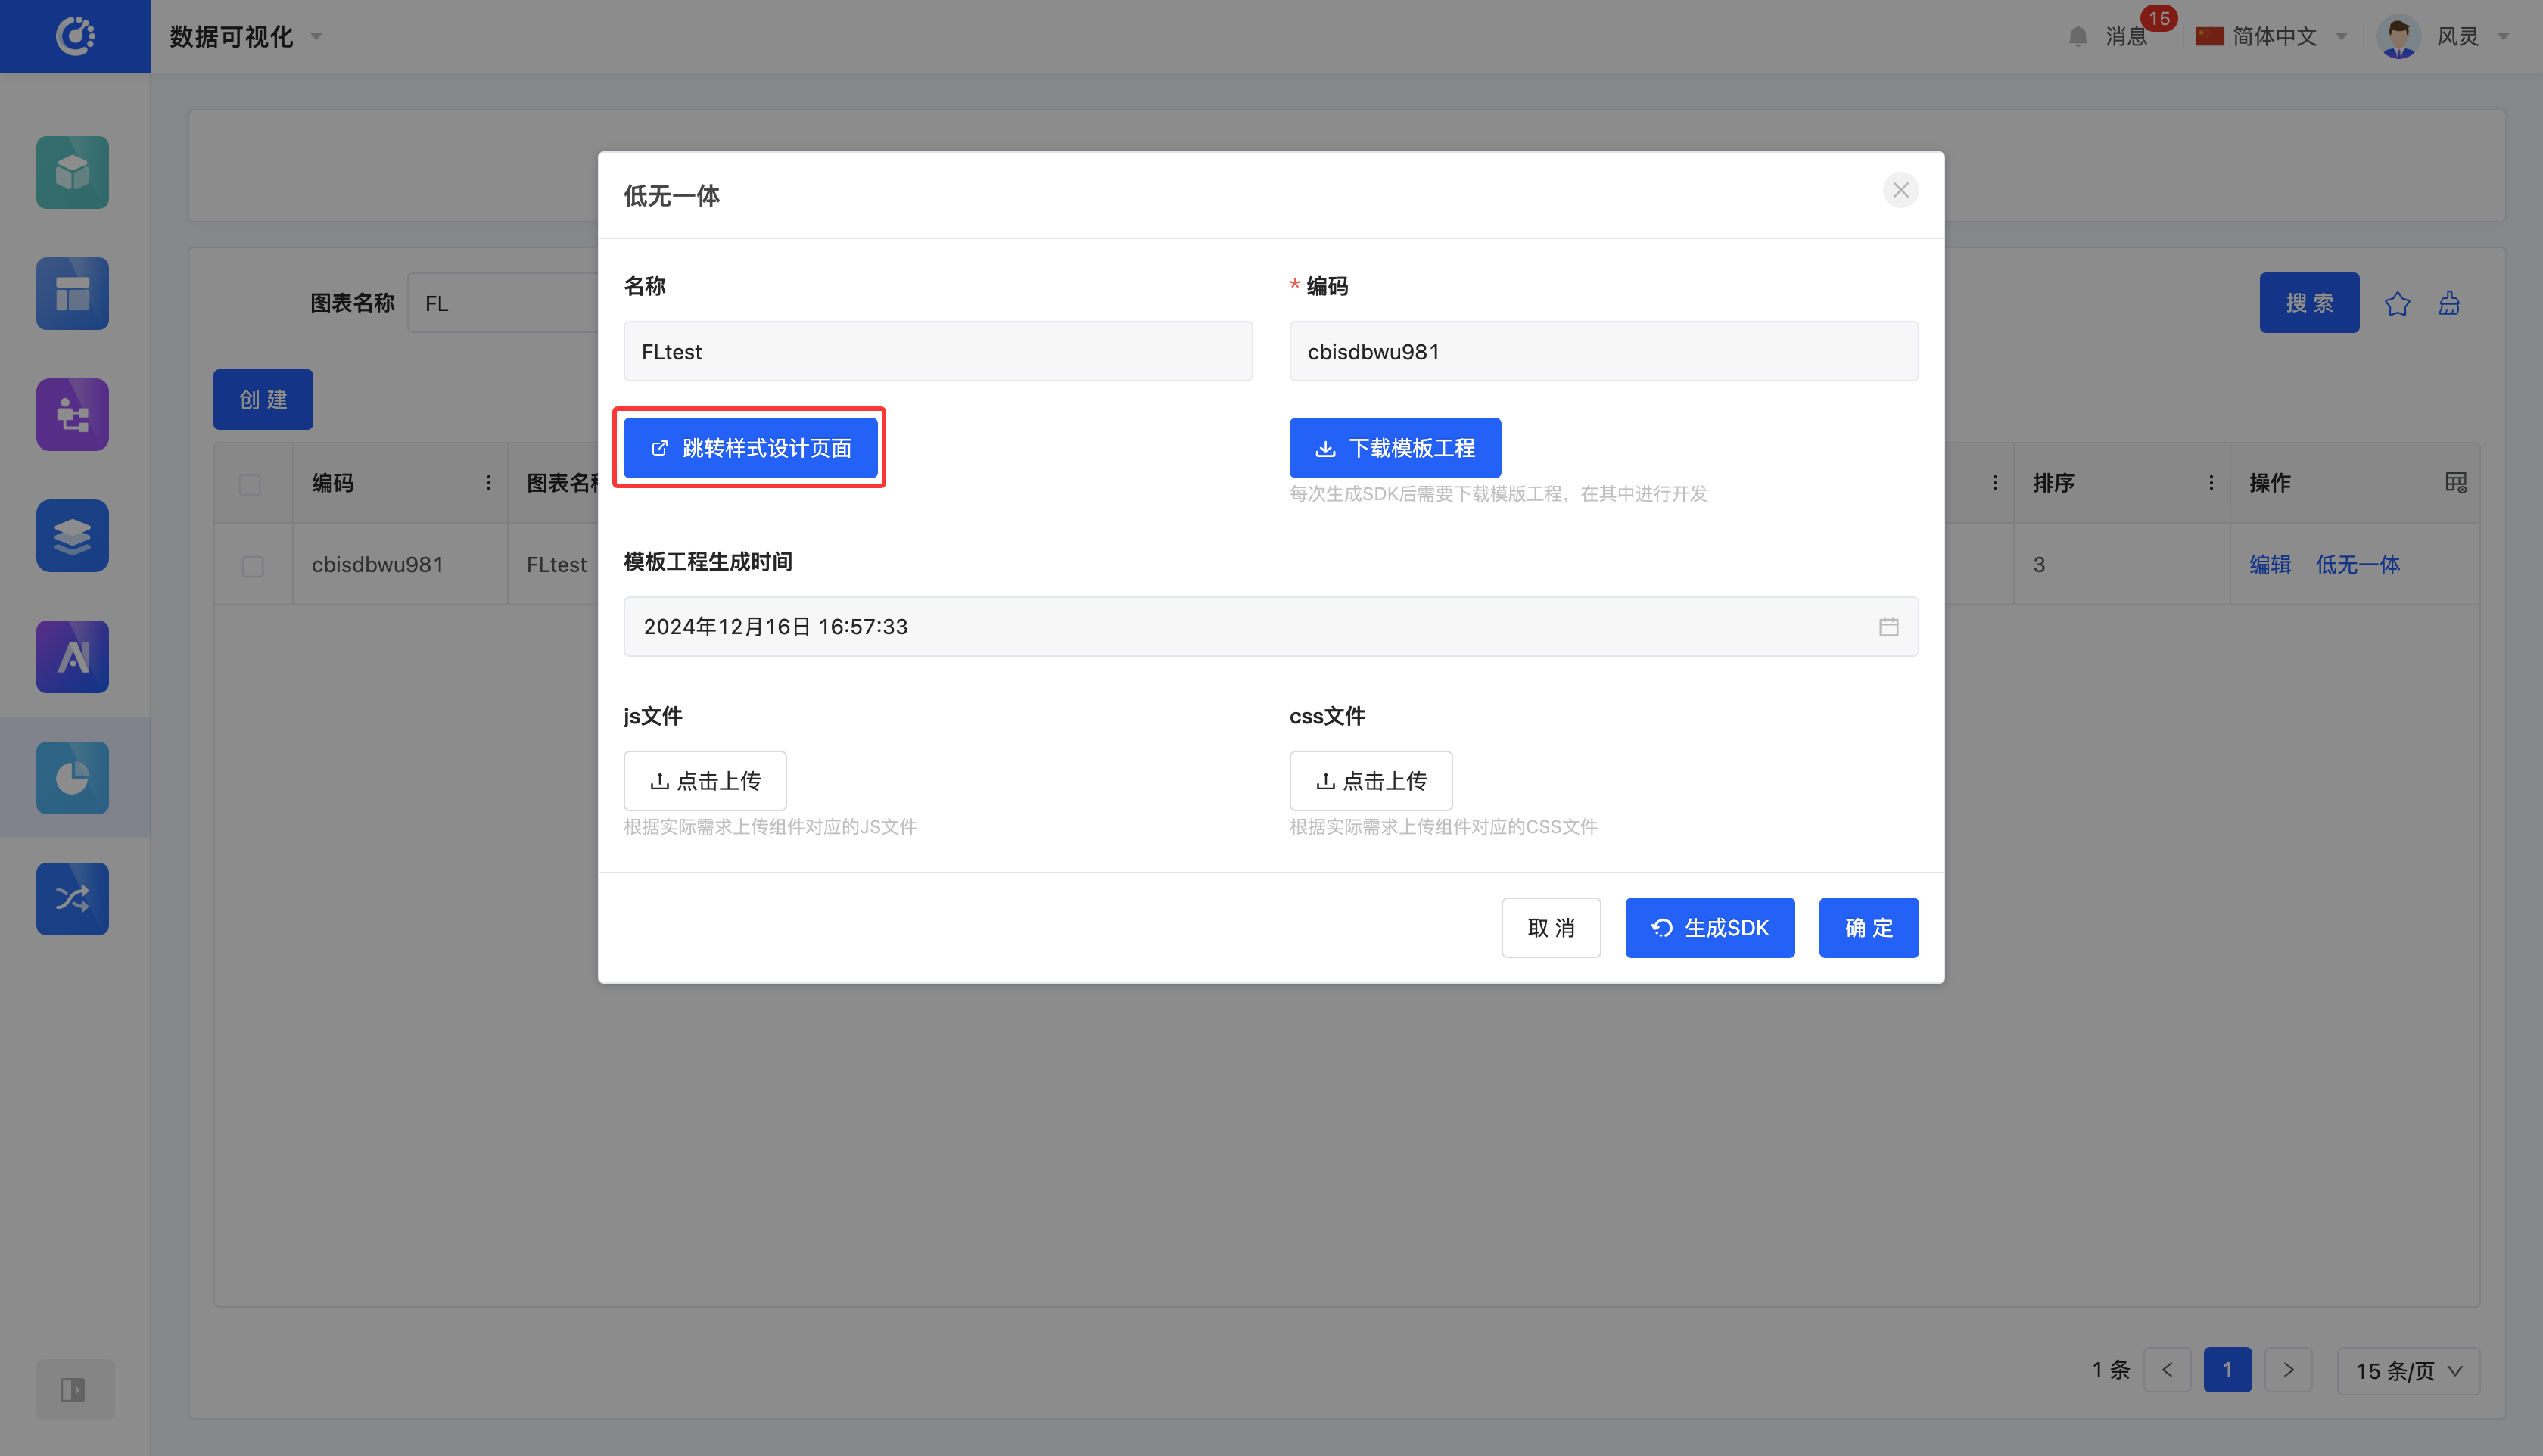Click 下载模板工程 download button

tap(1394, 448)
